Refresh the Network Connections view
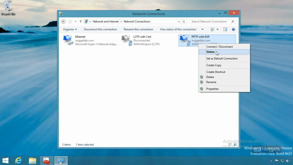 pyautogui.click(x=184, y=22)
